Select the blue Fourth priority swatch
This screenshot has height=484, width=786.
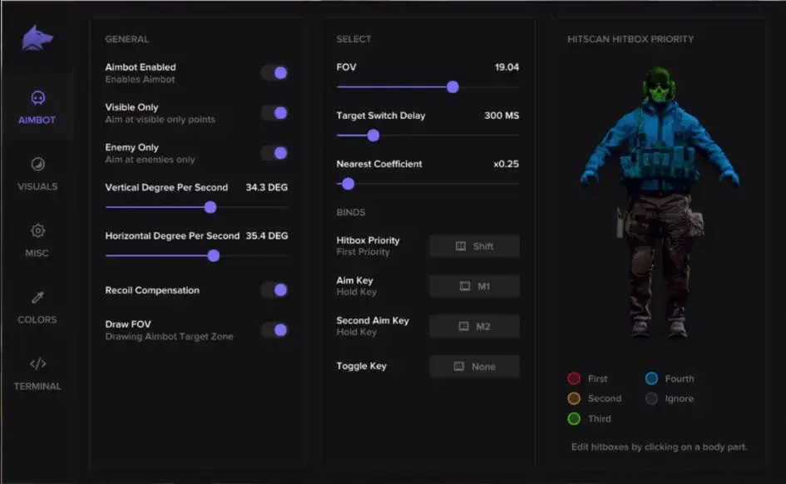coord(651,378)
